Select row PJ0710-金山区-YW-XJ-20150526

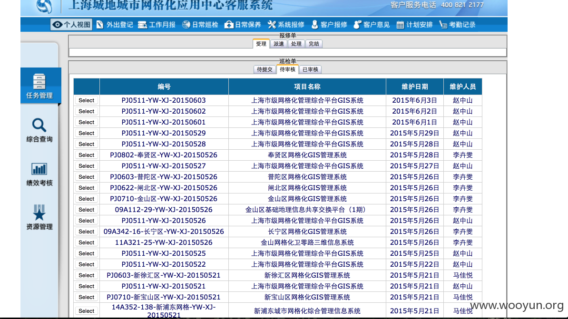86,199
